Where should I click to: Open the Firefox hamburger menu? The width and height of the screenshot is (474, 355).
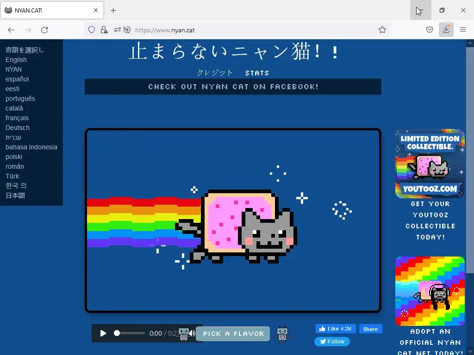tap(463, 30)
